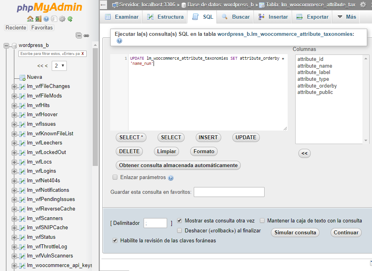The image size is (372, 271).
Task: Go to previous pages with << <
Action: (43, 66)
